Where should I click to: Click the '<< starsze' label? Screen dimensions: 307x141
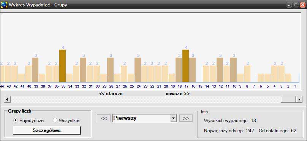click(x=111, y=94)
